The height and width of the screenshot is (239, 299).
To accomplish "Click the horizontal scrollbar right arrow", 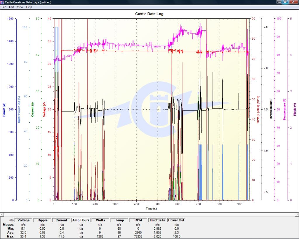I will [297, 214].
